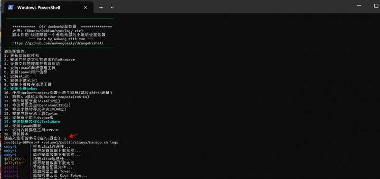380x179 pixels.
Task: Click option 4 安装1panel面板管理工具
Action: coord(30,68)
